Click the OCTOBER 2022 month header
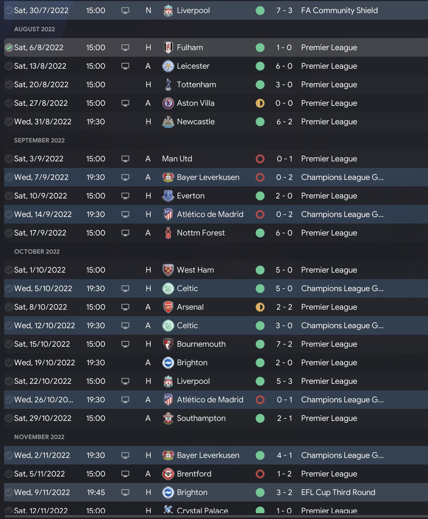Image resolution: width=428 pixels, height=519 pixels. [x=37, y=252]
